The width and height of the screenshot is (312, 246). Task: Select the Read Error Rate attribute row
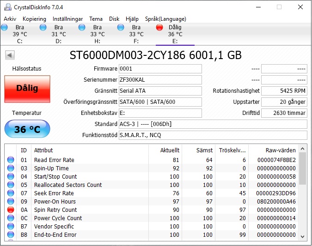151,160
